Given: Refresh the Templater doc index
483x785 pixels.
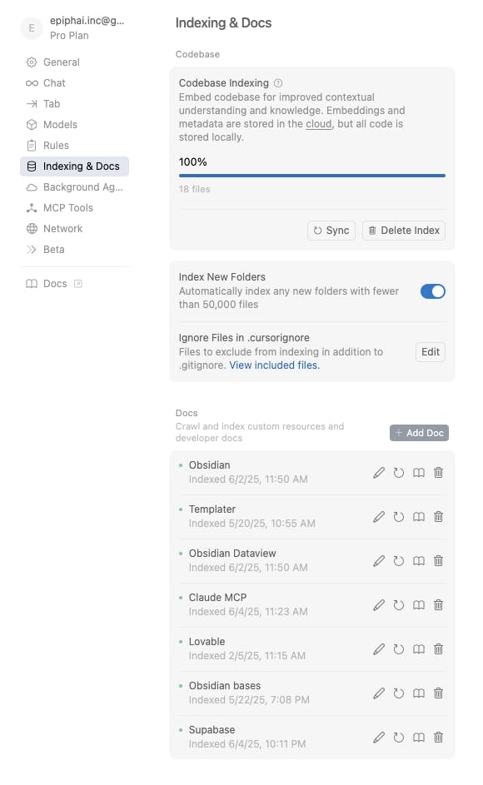Looking at the screenshot, I should click(x=398, y=517).
